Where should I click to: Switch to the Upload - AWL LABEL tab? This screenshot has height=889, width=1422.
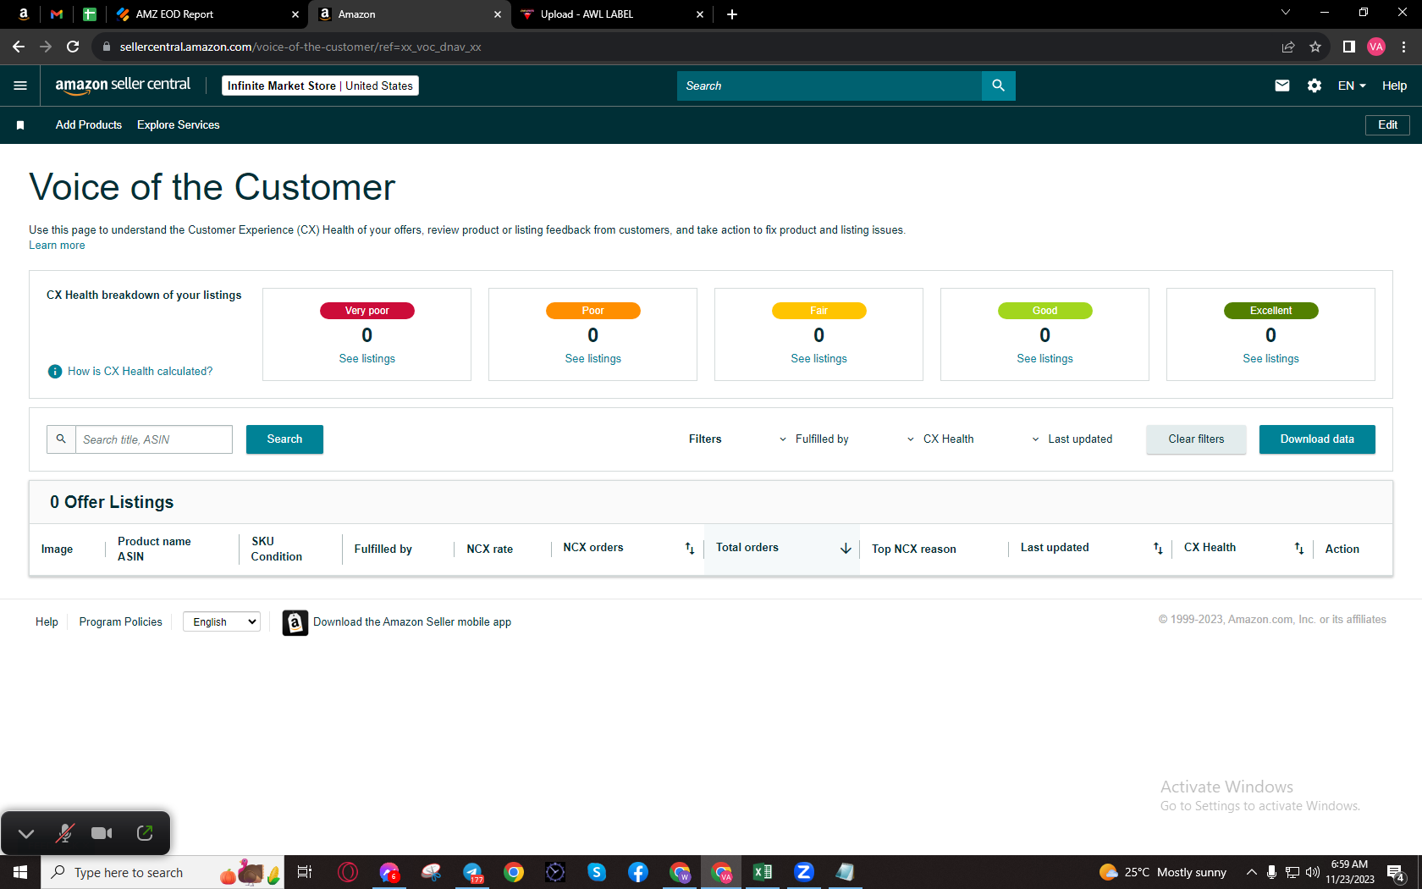(x=612, y=14)
